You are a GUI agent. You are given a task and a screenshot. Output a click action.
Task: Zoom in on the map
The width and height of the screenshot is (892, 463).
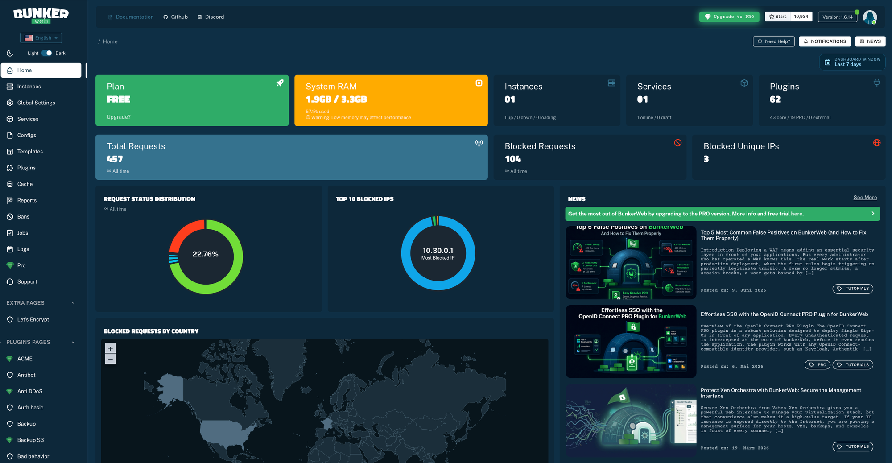(110, 348)
